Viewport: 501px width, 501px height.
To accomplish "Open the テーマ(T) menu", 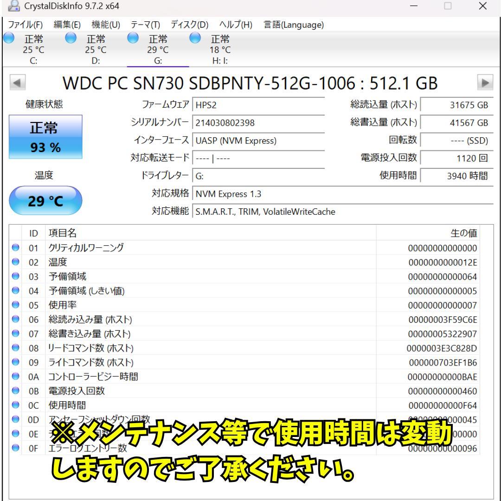I will click(145, 25).
